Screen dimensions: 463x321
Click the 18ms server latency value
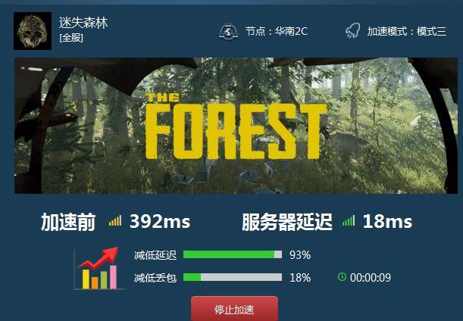(x=387, y=221)
